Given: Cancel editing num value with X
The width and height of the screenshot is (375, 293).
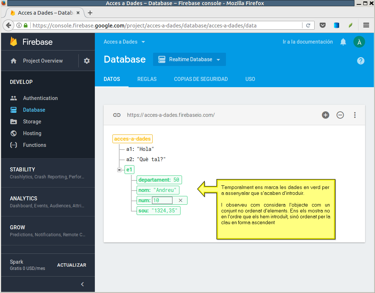Looking at the screenshot, I should point(181,200).
